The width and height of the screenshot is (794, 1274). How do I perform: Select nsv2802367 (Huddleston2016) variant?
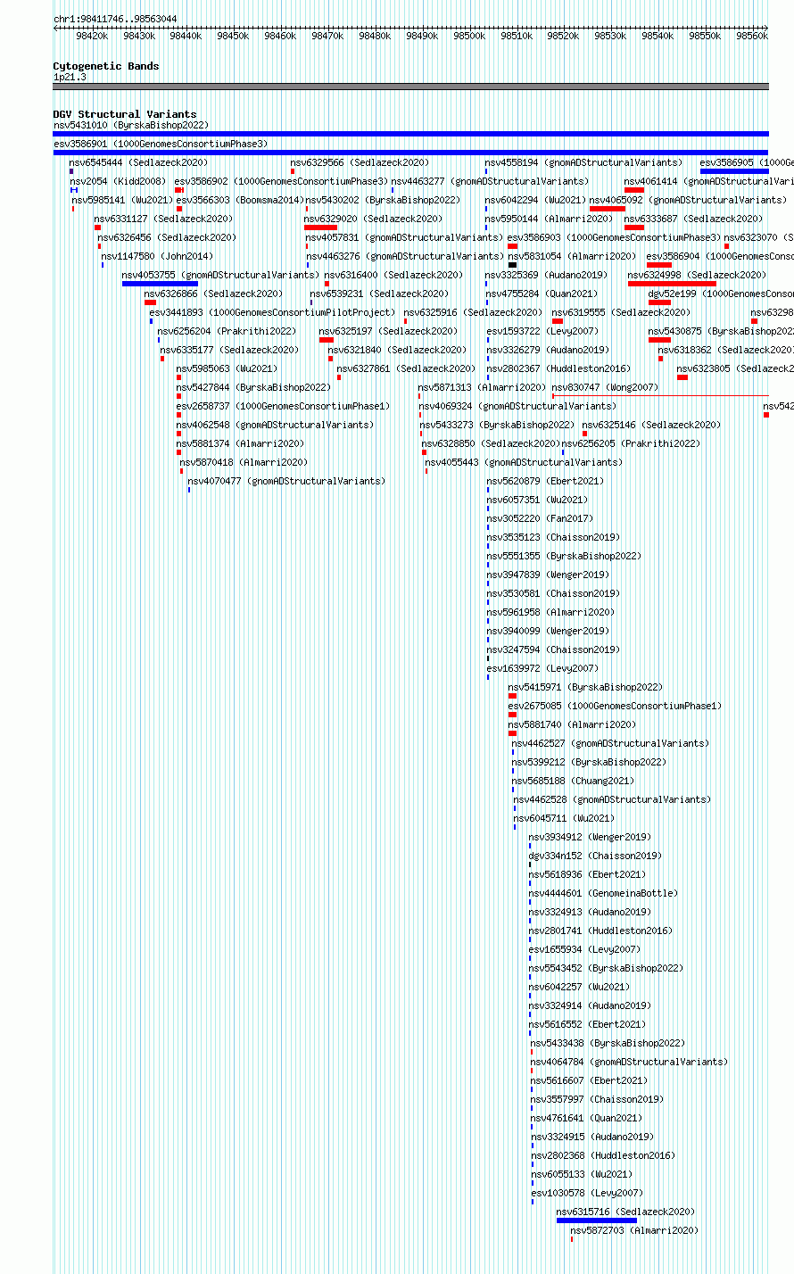click(558, 369)
